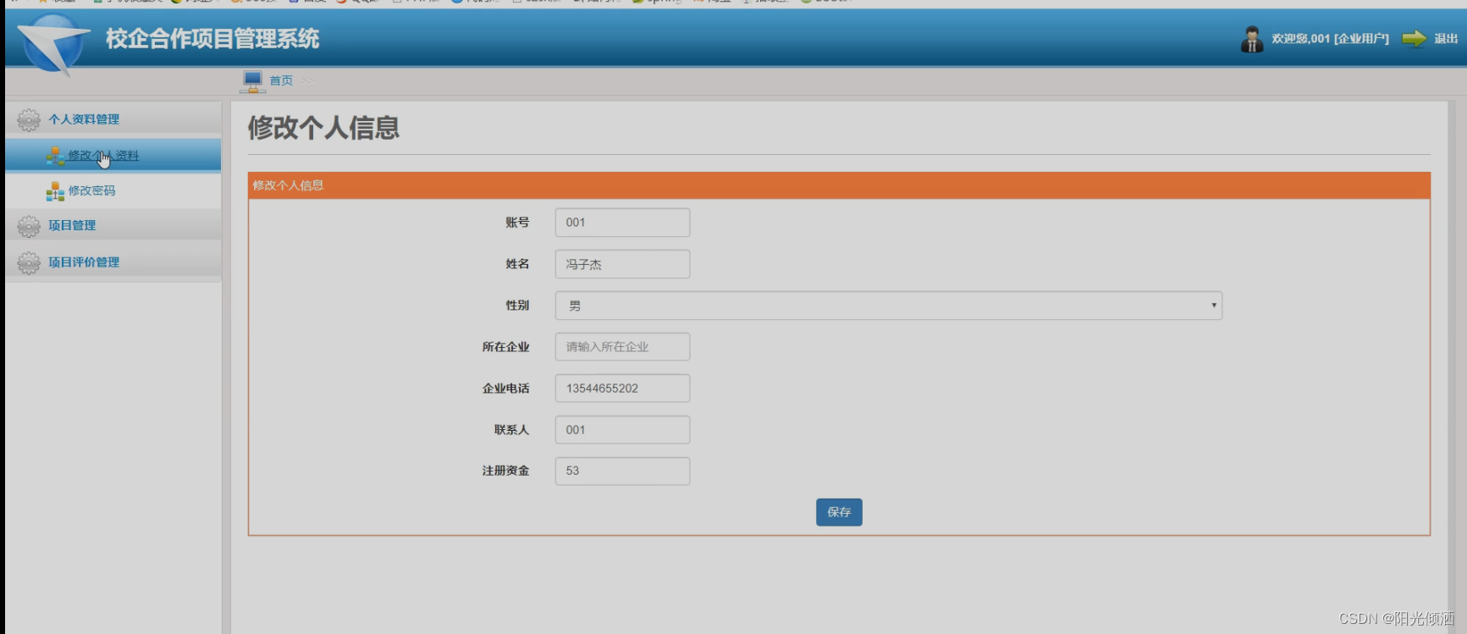Click the 姓名 field label
The width and height of the screenshot is (1467, 634).
(x=517, y=264)
